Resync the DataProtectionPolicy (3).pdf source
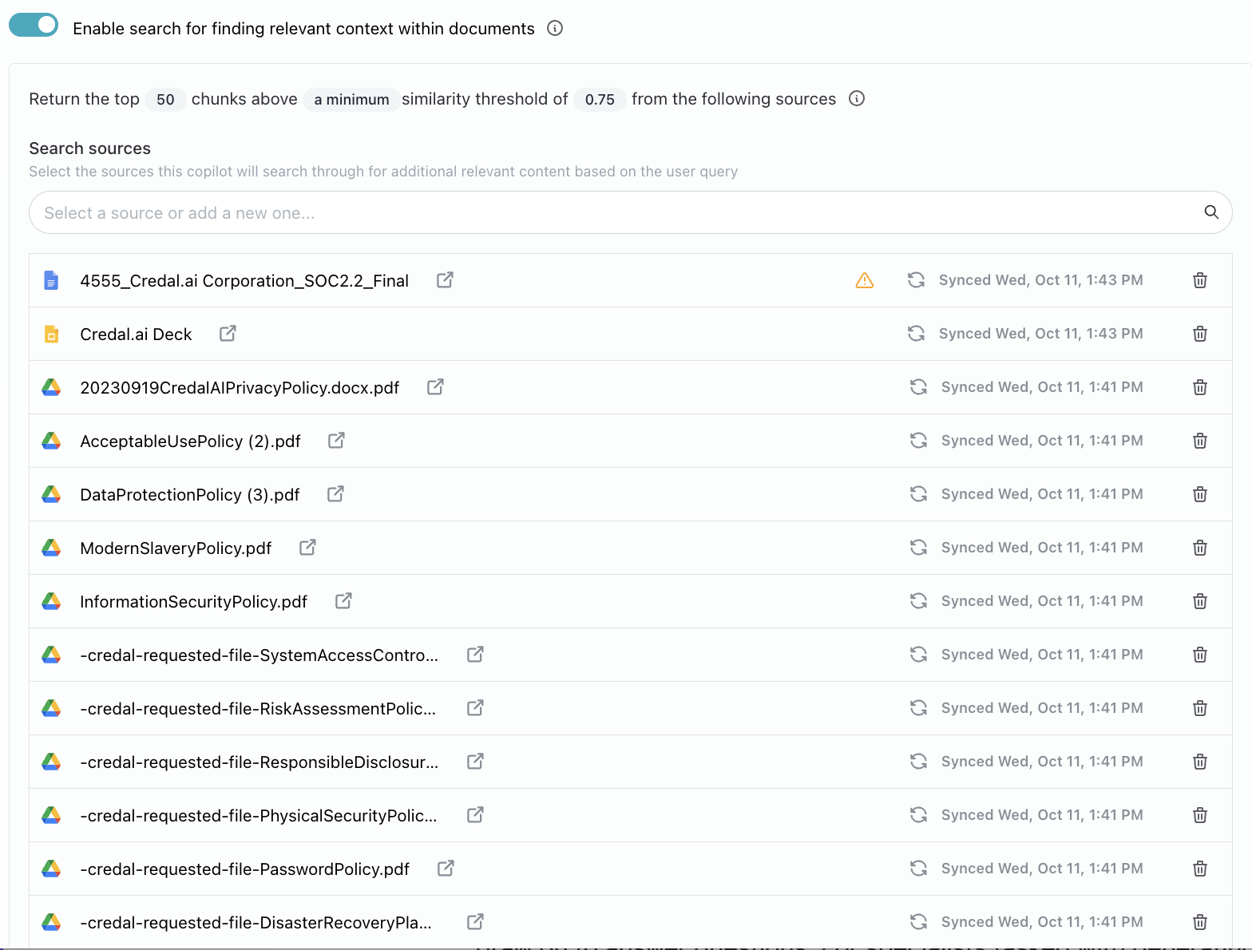1252x950 pixels. click(918, 494)
